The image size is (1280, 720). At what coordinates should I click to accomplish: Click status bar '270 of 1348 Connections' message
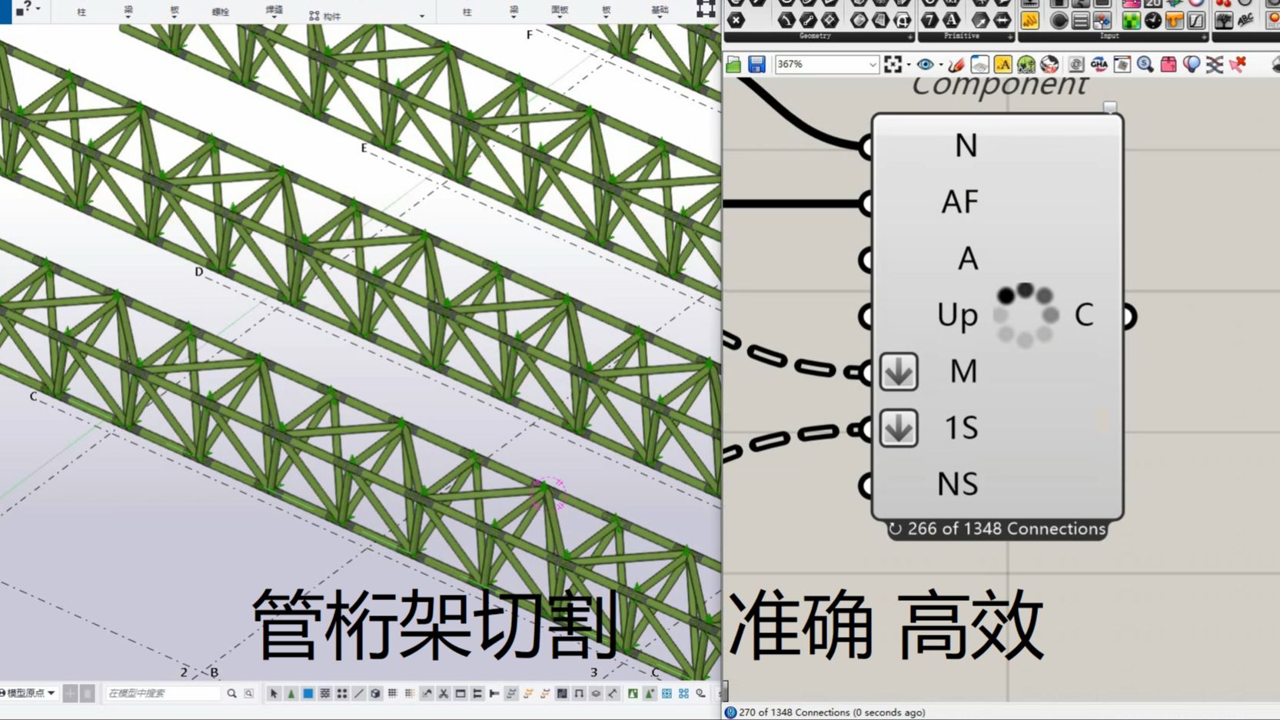832,712
